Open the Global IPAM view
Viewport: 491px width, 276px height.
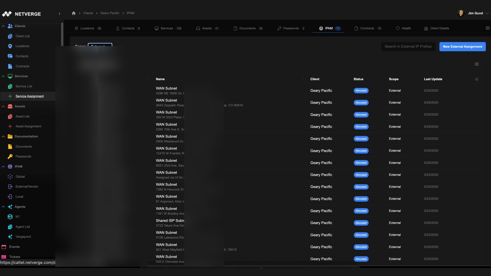click(20, 177)
